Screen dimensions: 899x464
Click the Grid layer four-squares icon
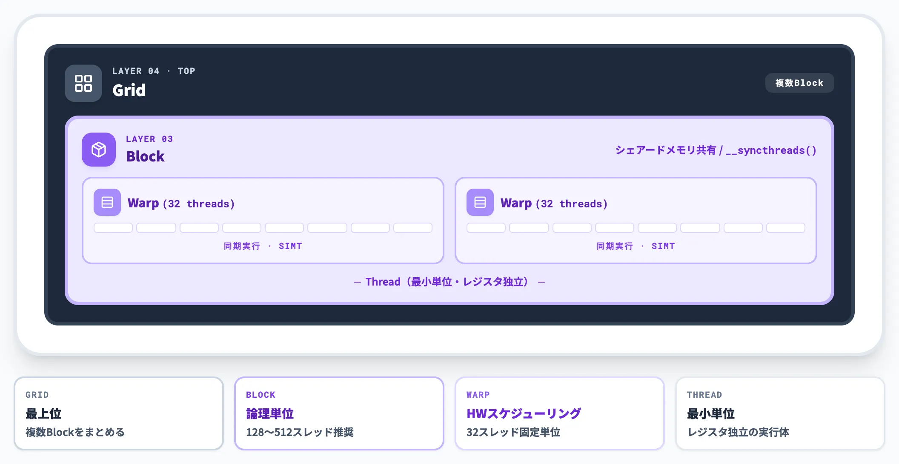pyautogui.click(x=83, y=83)
